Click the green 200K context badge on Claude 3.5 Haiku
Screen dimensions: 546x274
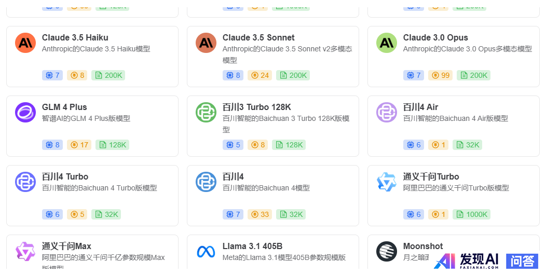click(108, 75)
